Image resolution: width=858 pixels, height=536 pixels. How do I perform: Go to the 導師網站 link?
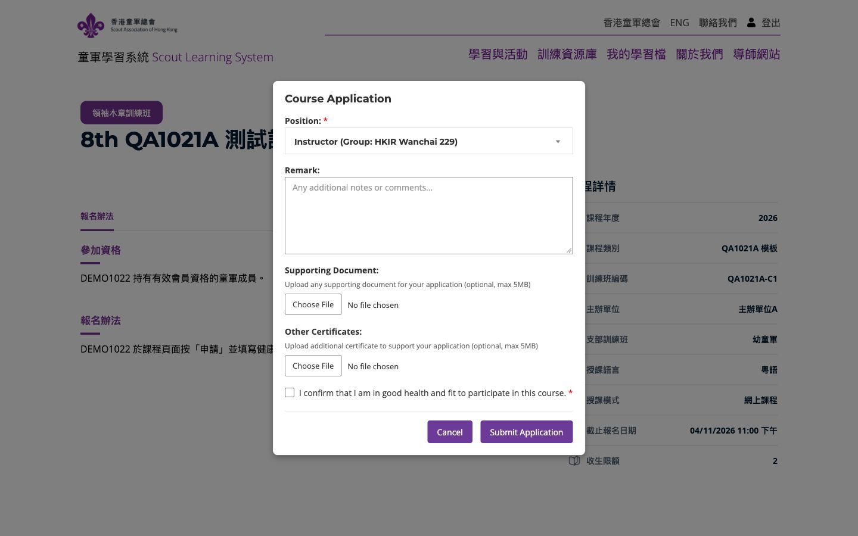pyautogui.click(x=757, y=54)
